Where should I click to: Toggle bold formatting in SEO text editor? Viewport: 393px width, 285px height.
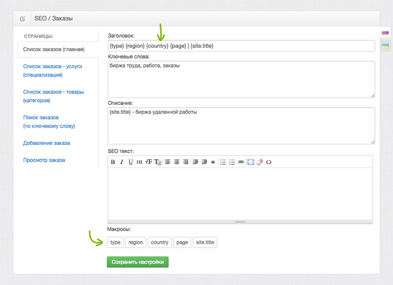click(x=113, y=162)
